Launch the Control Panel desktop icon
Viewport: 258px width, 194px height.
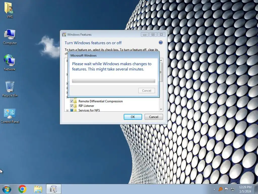10,116
